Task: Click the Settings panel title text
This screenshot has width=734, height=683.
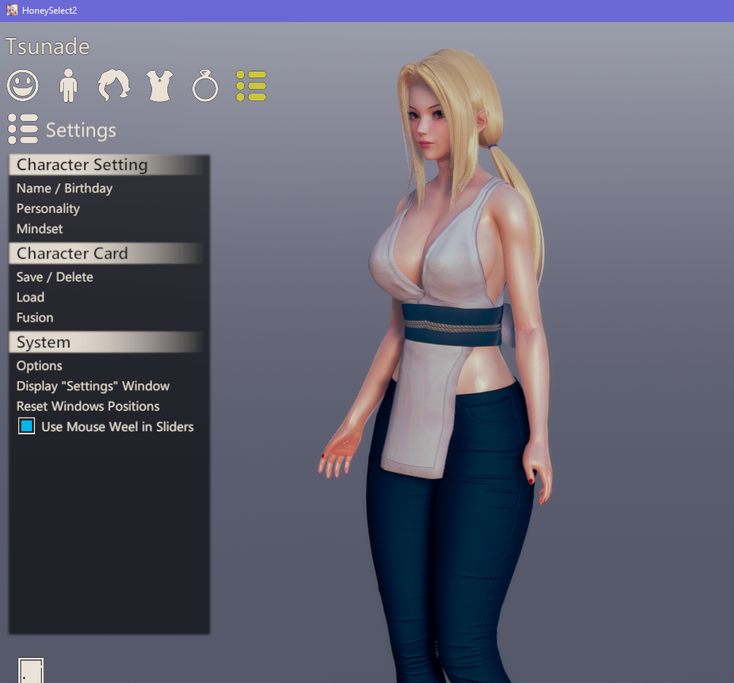Action: tap(81, 130)
